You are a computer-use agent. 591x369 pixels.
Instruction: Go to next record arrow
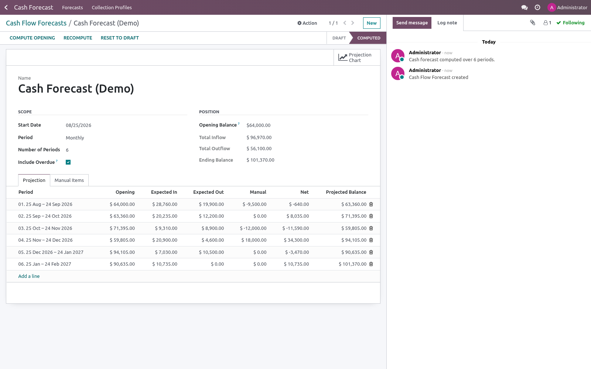353,23
